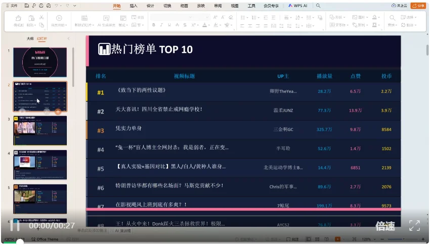Open the font size combo box
The width and height of the screenshot is (430, 245).
202,17
